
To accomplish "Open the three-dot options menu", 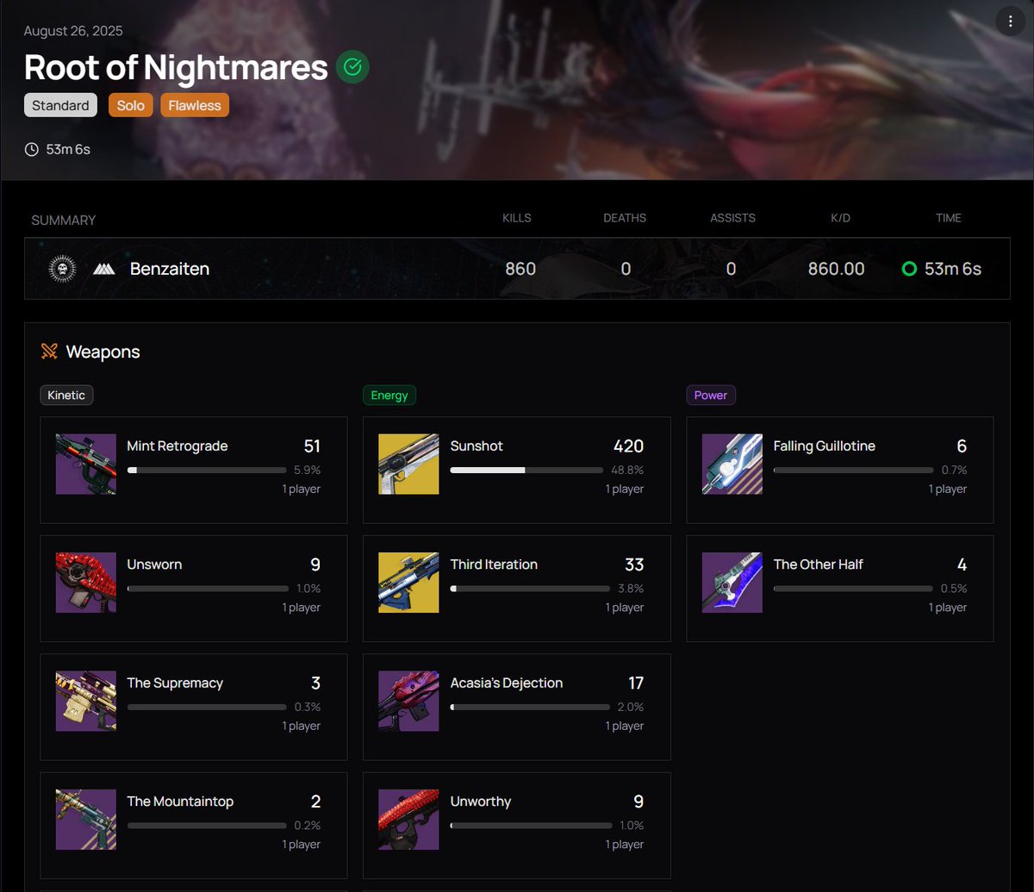I will (1010, 22).
